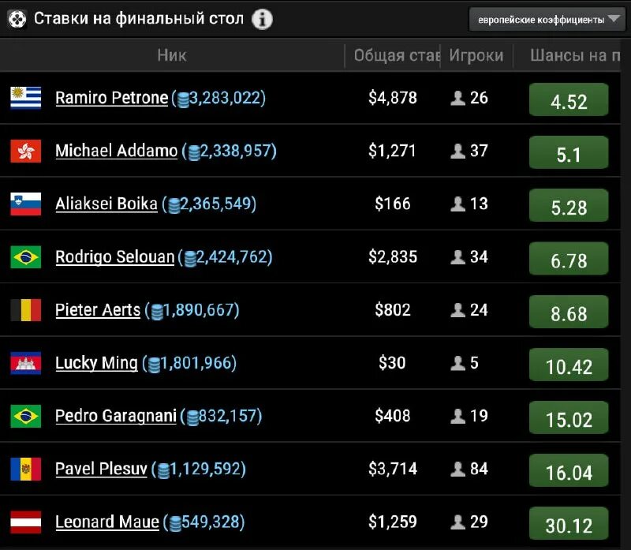
Task: Open the Aliaksei Boika player link
Action: pyautogui.click(x=106, y=204)
